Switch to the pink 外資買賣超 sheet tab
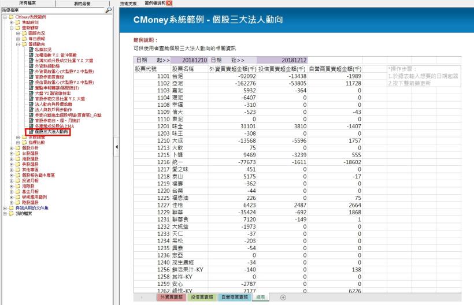Image resolution: width=474 pixels, height=305 pixels. click(x=172, y=297)
